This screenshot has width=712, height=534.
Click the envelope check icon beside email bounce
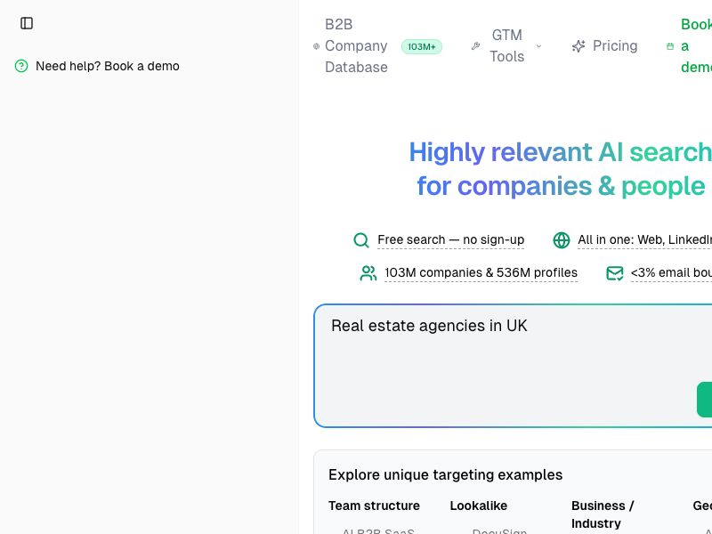(x=615, y=273)
